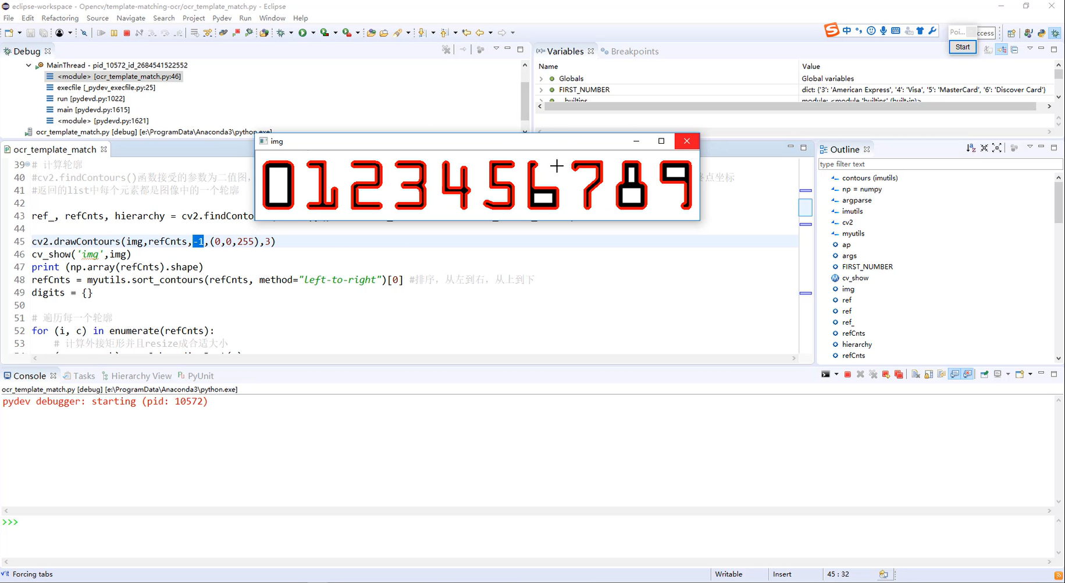Screen dimensions: 1065x583
Task: Click the Quick Access search field
Action: [986, 33]
